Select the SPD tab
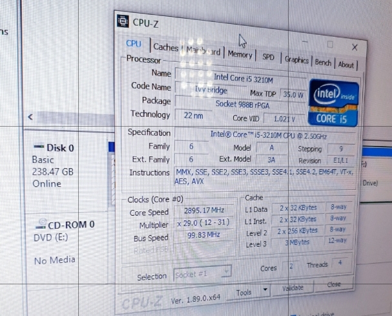The height and width of the screenshot is (316, 392). click(x=268, y=58)
